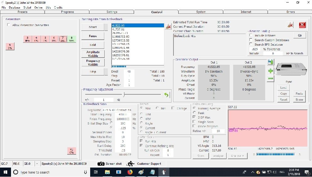Toggle Grade Program checkbox

(x=194, y=126)
